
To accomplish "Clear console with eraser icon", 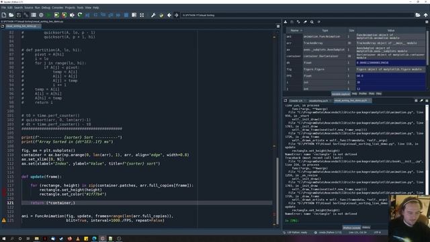I will [x=421, y=101].
